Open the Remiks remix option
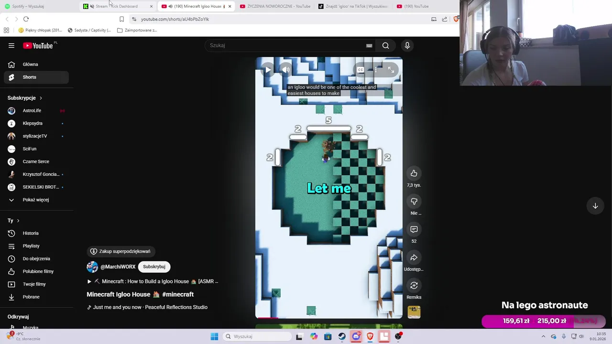This screenshot has height=344, width=612. pos(414,286)
